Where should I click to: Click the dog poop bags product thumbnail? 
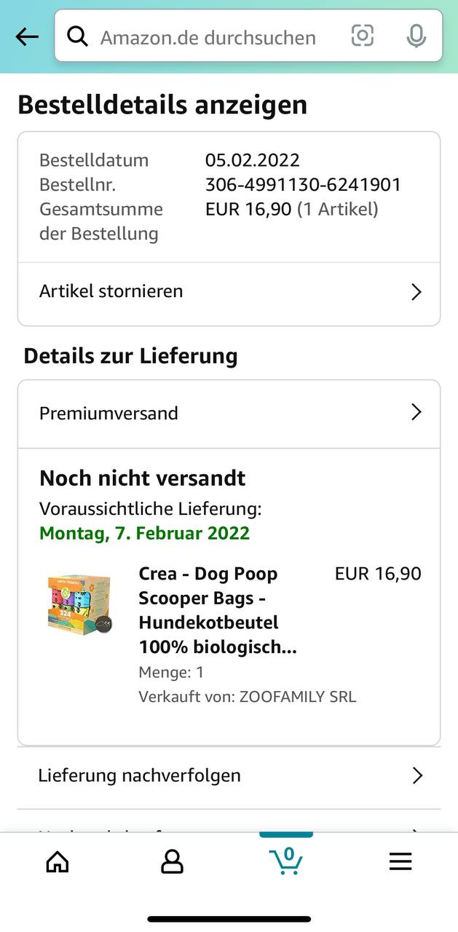[x=80, y=604]
